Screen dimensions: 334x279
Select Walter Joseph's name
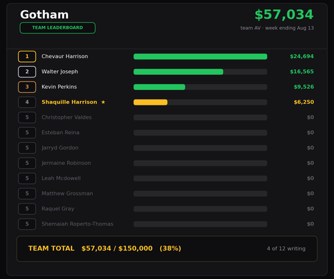tap(59, 71)
